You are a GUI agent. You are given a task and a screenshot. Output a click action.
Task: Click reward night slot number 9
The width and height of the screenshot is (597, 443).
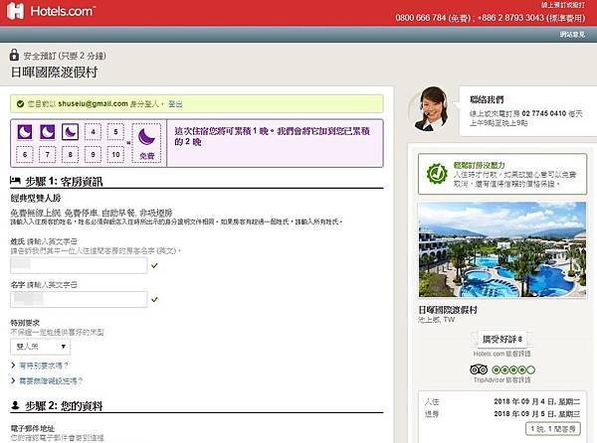[93, 155]
